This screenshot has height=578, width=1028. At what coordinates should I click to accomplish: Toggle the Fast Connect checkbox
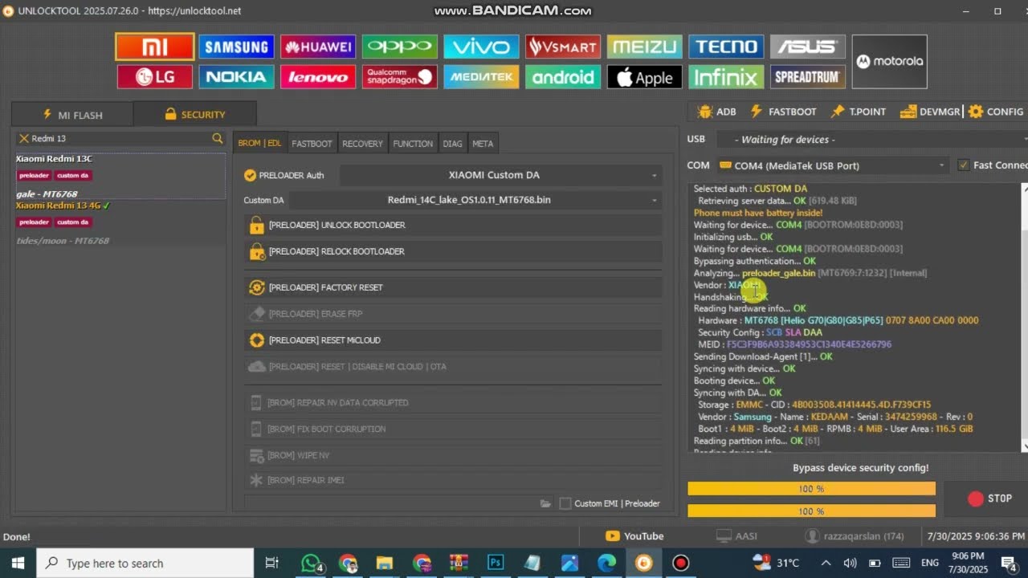click(x=964, y=165)
